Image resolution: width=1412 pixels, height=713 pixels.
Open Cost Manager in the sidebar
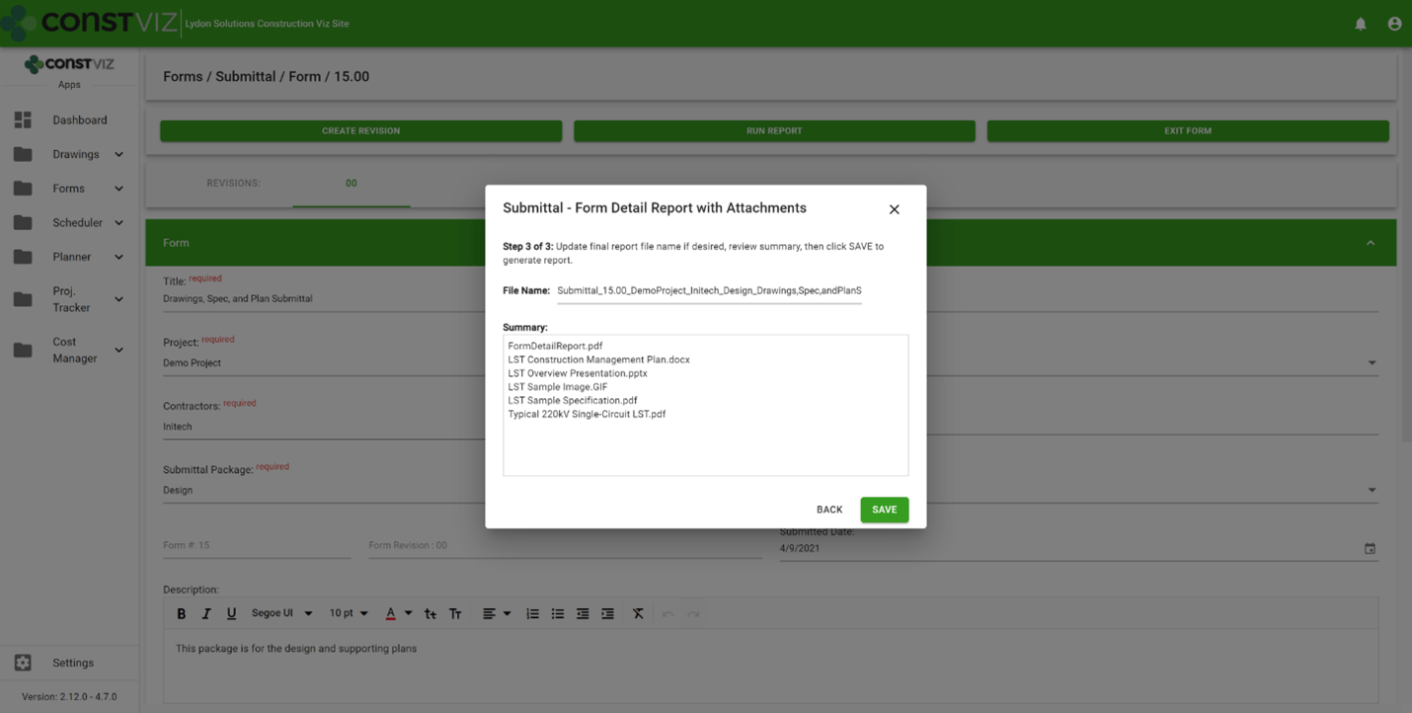[x=74, y=351]
